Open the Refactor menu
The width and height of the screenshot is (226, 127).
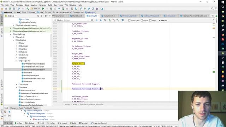43,5
